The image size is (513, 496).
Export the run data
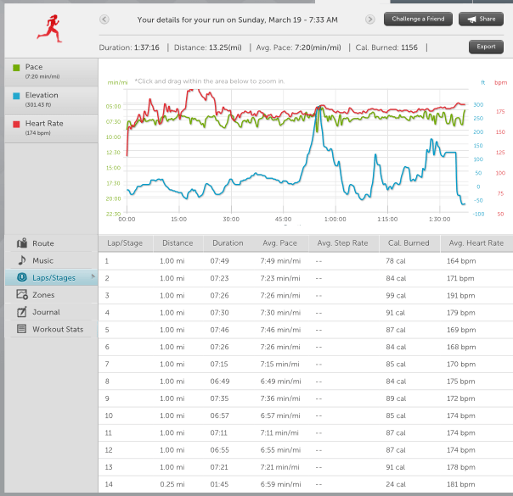point(486,47)
